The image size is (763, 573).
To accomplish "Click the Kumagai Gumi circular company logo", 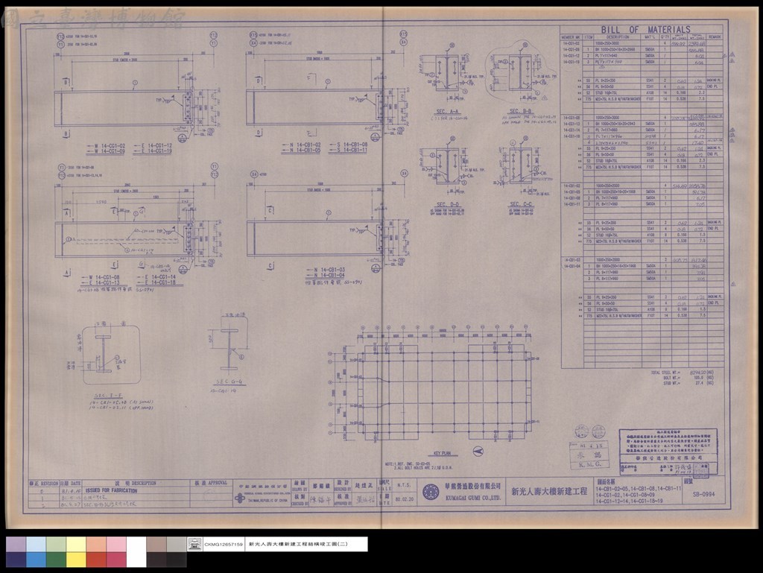I will point(431,491).
